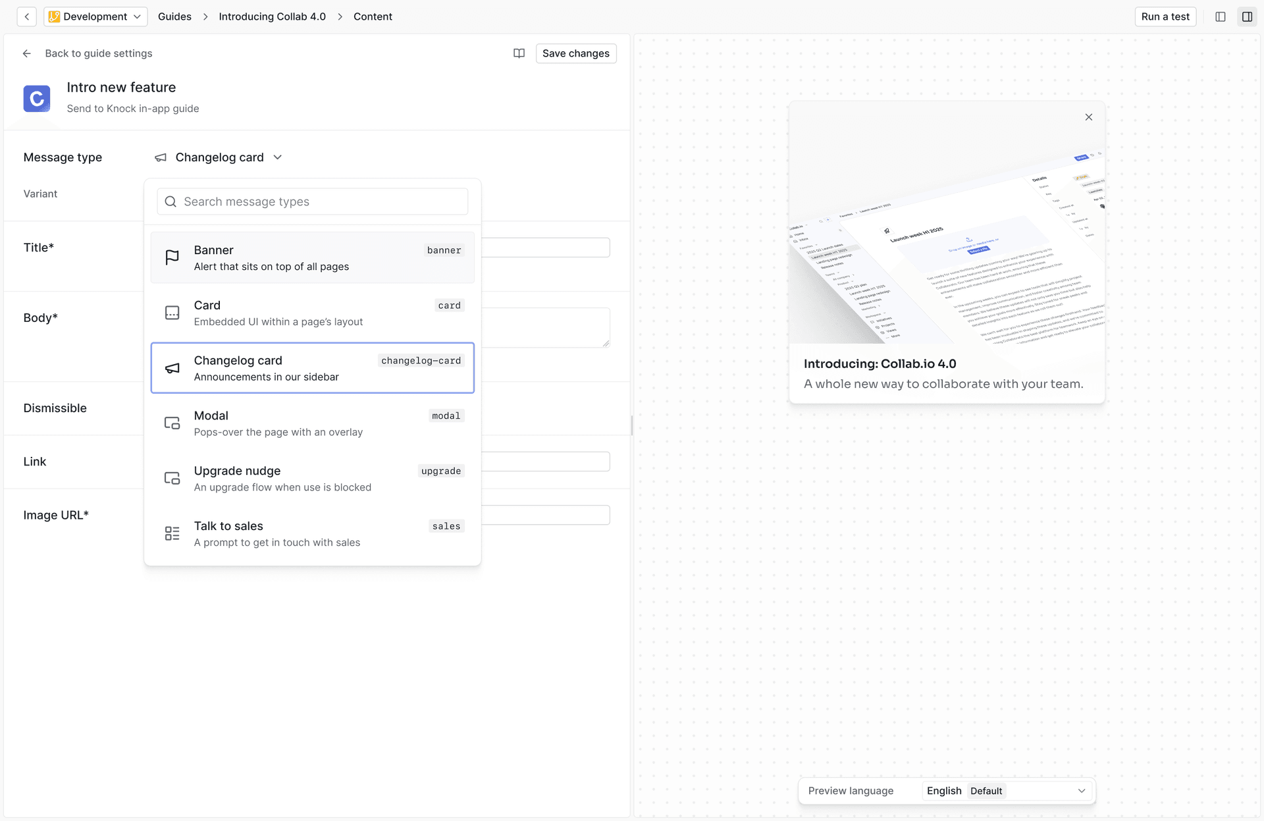Click the Collab app logo icon

[x=37, y=98]
